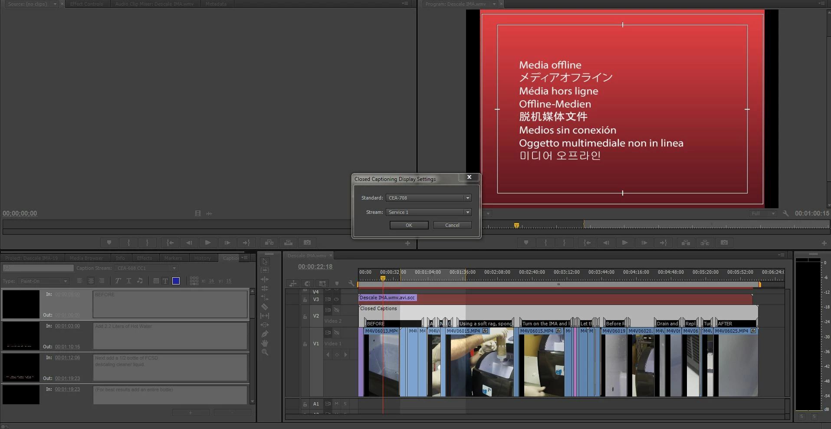Switch to Effect Controls tab
Screen dimensions: 831x429
pos(87,4)
